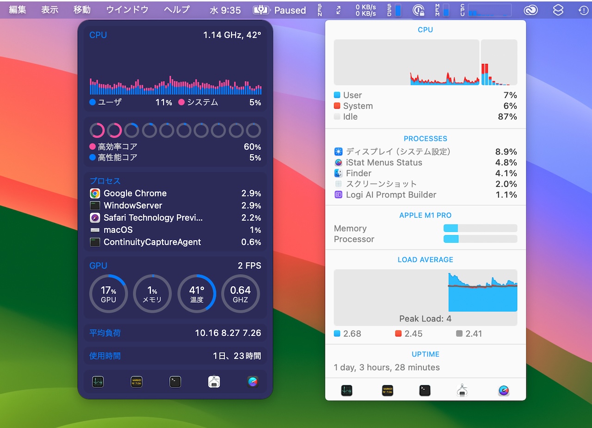The image size is (592, 428).
Task: Open Console in the light panel footer
Action: pyautogui.click(x=388, y=391)
